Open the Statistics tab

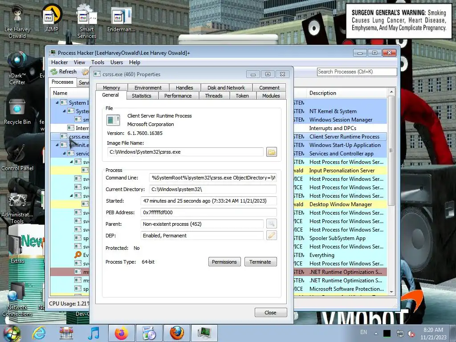141,96
